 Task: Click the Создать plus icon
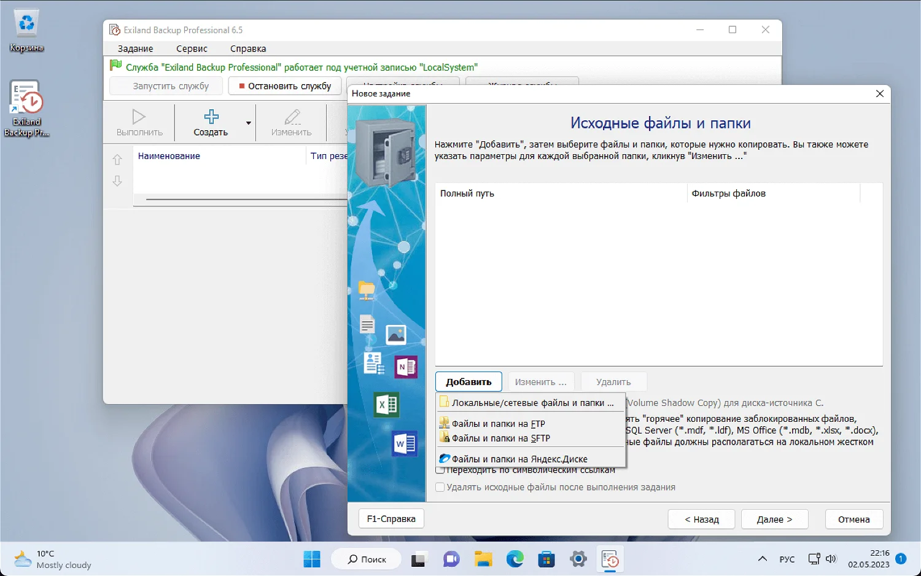[211, 117]
